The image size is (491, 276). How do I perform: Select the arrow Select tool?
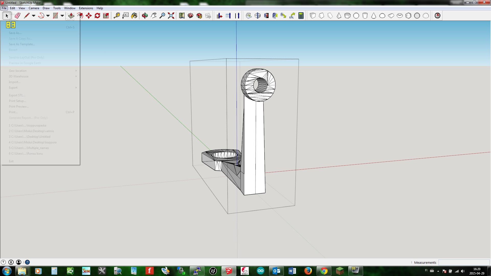pyautogui.click(x=7, y=16)
